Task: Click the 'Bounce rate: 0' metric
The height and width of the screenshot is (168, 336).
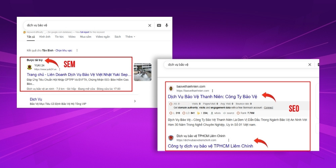Action: coord(243,104)
